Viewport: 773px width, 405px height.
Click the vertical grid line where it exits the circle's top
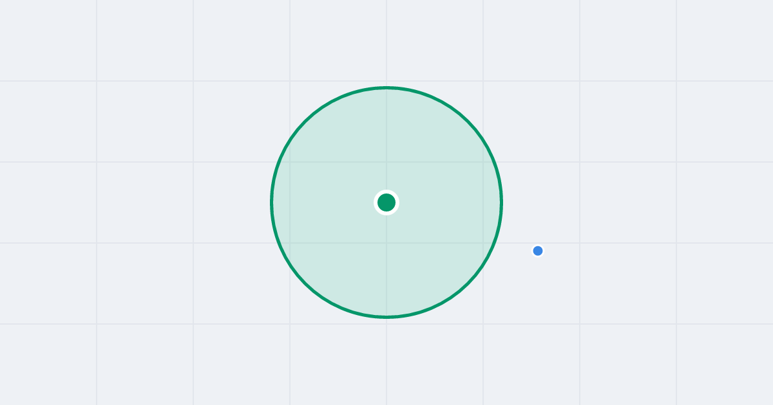click(386, 87)
